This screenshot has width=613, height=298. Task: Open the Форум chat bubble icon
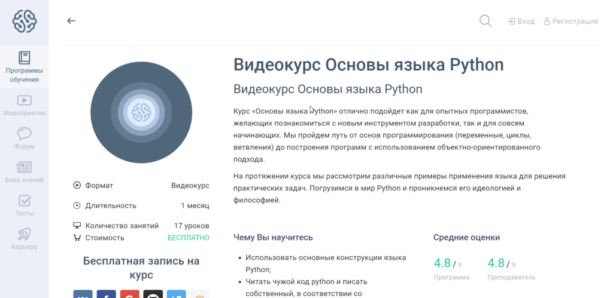pos(25,139)
